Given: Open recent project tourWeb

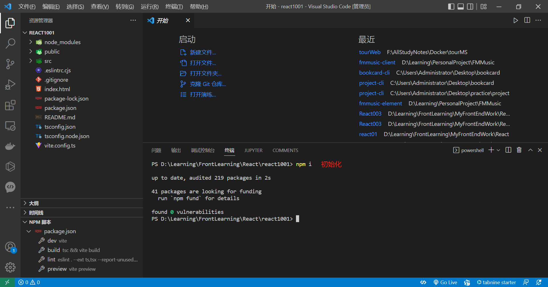Looking at the screenshot, I should tap(370, 52).
